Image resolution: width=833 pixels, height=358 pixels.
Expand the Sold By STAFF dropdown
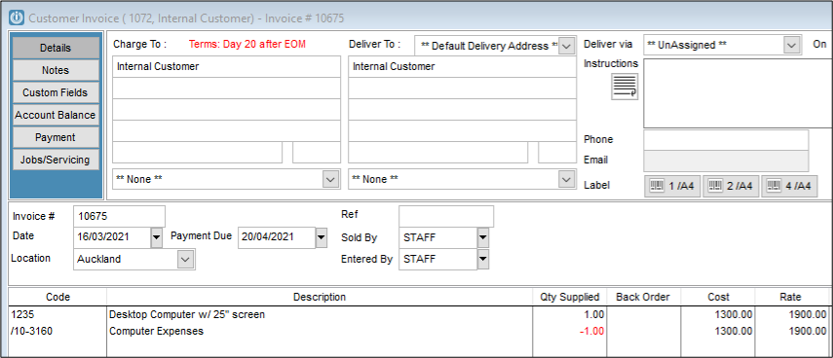click(x=483, y=237)
